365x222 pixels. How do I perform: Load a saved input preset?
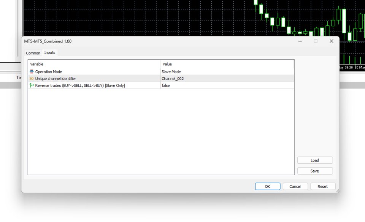point(315,160)
